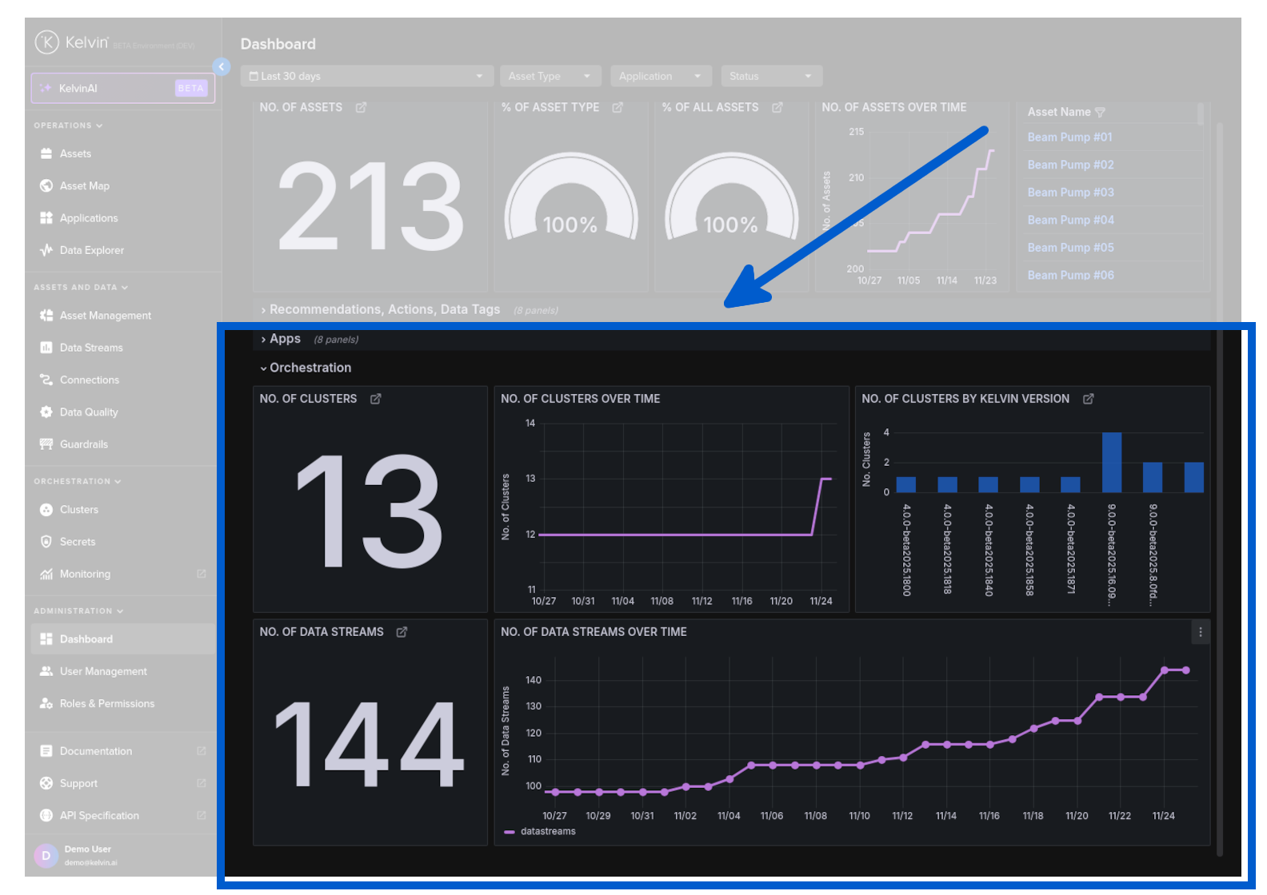This screenshot has height=895, width=1267.
Task: Click the external link icon beside No. of Assets
Action: [361, 108]
